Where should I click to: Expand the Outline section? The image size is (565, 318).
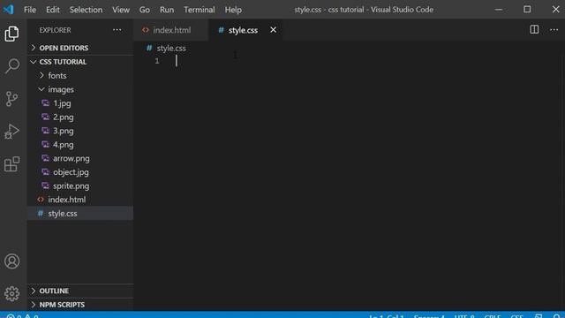click(x=80, y=291)
